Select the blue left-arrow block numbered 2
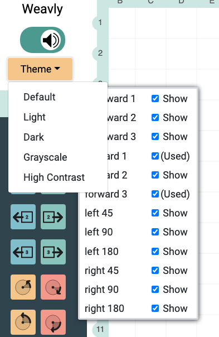 click(23, 216)
